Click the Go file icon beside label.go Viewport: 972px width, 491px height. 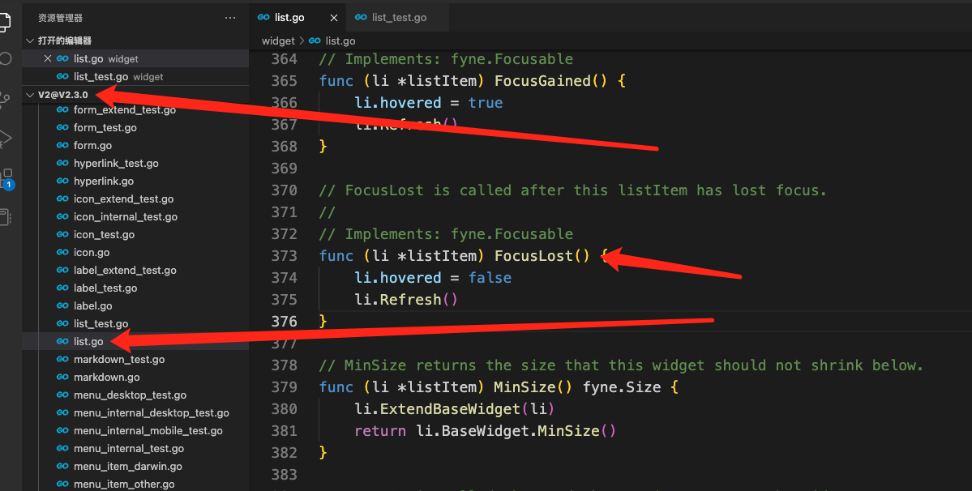62,306
